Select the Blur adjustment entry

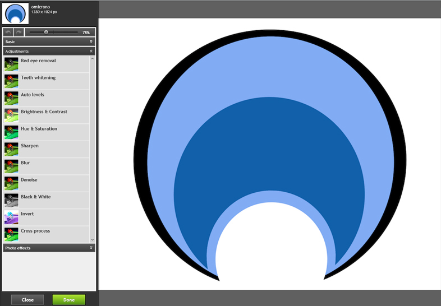[x=25, y=163]
